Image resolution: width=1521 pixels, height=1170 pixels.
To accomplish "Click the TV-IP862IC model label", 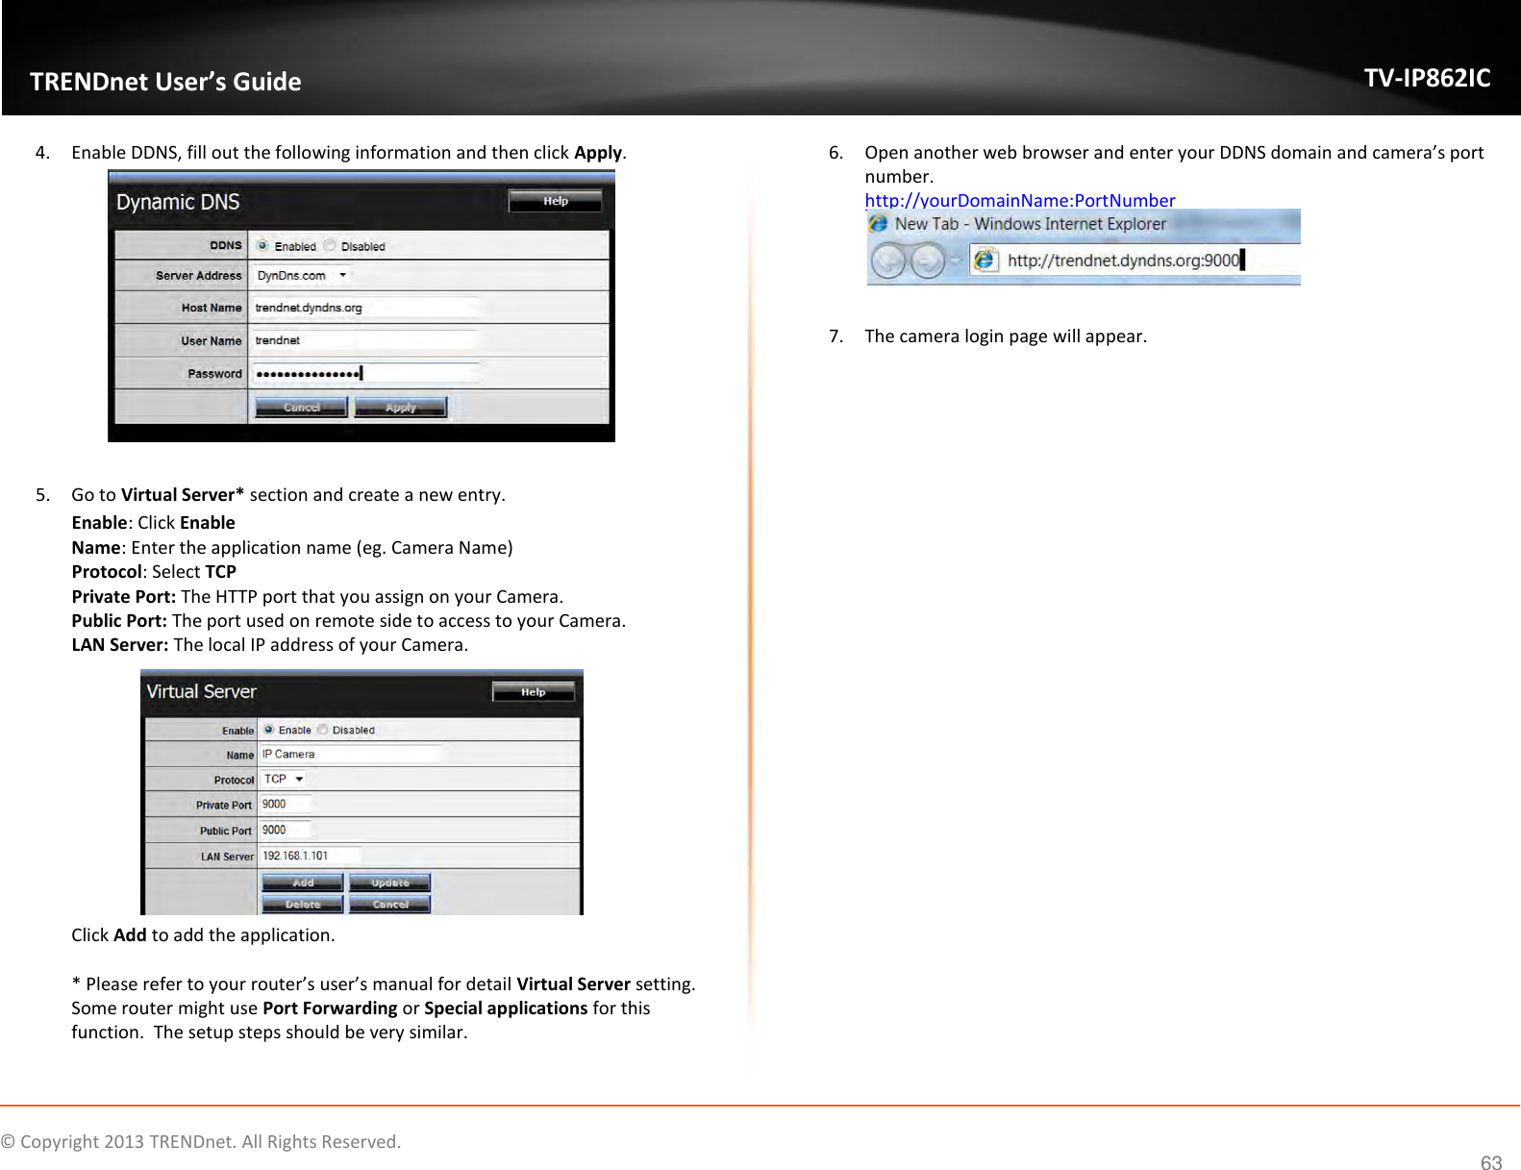I will point(1427,78).
